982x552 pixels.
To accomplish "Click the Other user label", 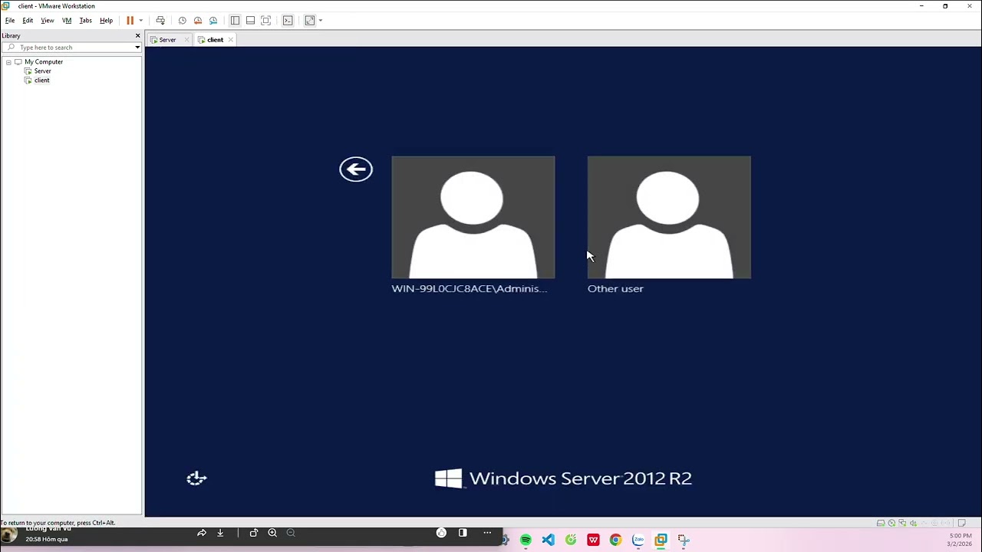I will point(615,289).
